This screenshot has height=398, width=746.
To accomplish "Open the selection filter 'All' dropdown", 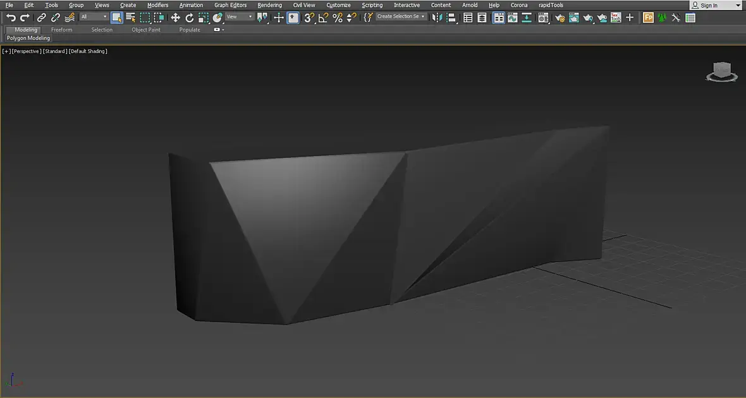I will [x=94, y=17].
